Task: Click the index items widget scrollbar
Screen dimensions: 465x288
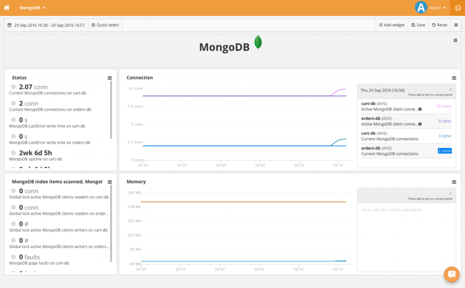Action: click(x=111, y=223)
